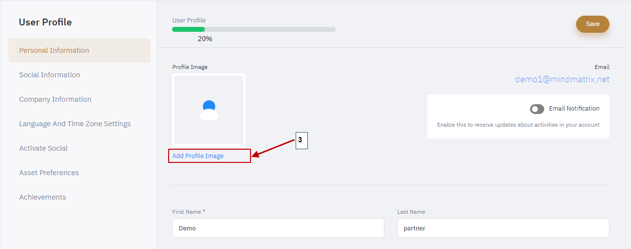Click the Profile Image thumbnail box
Viewport: 631px width, 249px height.
(x=209, y=110)
